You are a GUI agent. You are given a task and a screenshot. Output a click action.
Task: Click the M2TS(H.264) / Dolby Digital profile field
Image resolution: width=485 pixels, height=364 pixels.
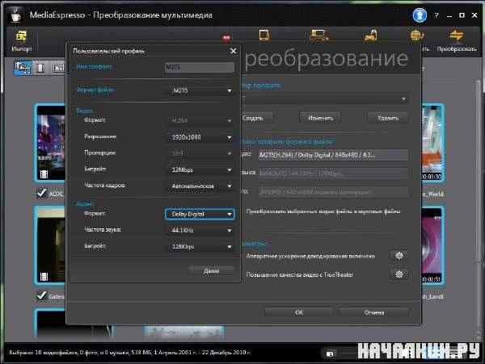point(333,155)
